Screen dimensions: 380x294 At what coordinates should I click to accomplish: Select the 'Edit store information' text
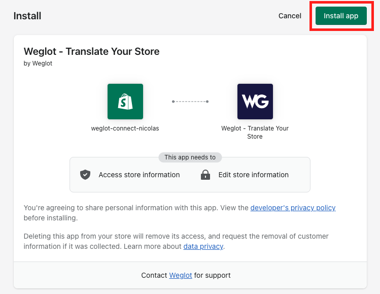coord(254,175)
